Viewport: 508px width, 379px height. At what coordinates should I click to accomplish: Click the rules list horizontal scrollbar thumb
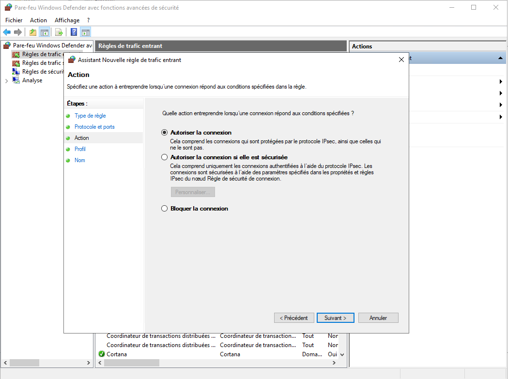pyautogui.click(x=132, y=363)
